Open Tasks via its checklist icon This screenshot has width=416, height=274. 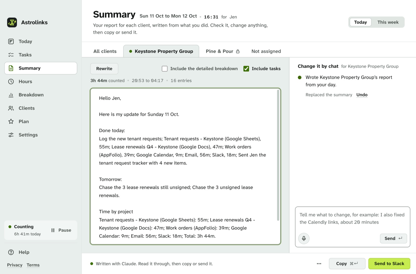11,55
